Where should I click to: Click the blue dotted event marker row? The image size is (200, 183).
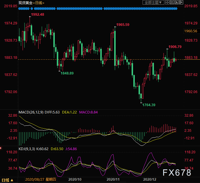98,9
